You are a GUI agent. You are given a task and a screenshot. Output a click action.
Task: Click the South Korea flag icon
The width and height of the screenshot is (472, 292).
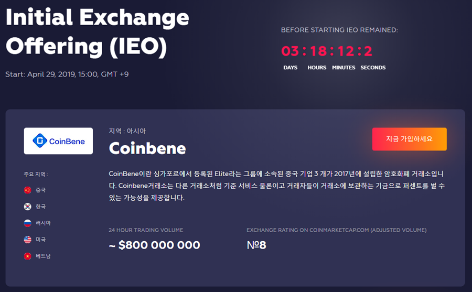point(28,207)
